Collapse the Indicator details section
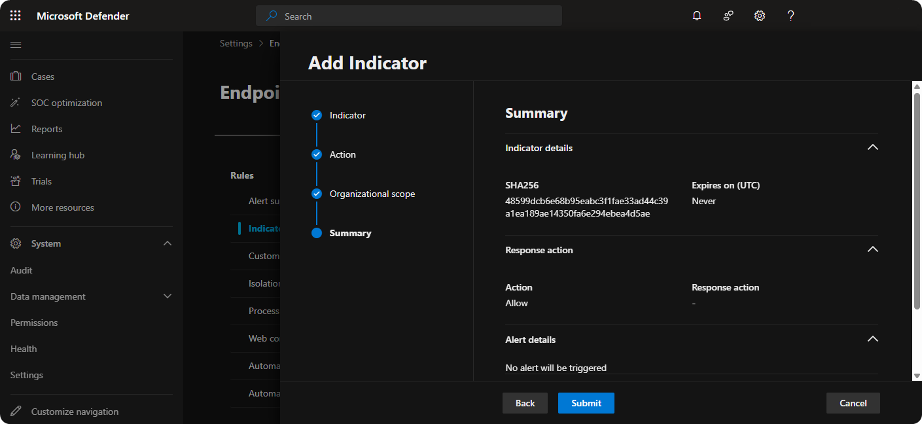 coord(872,148)
